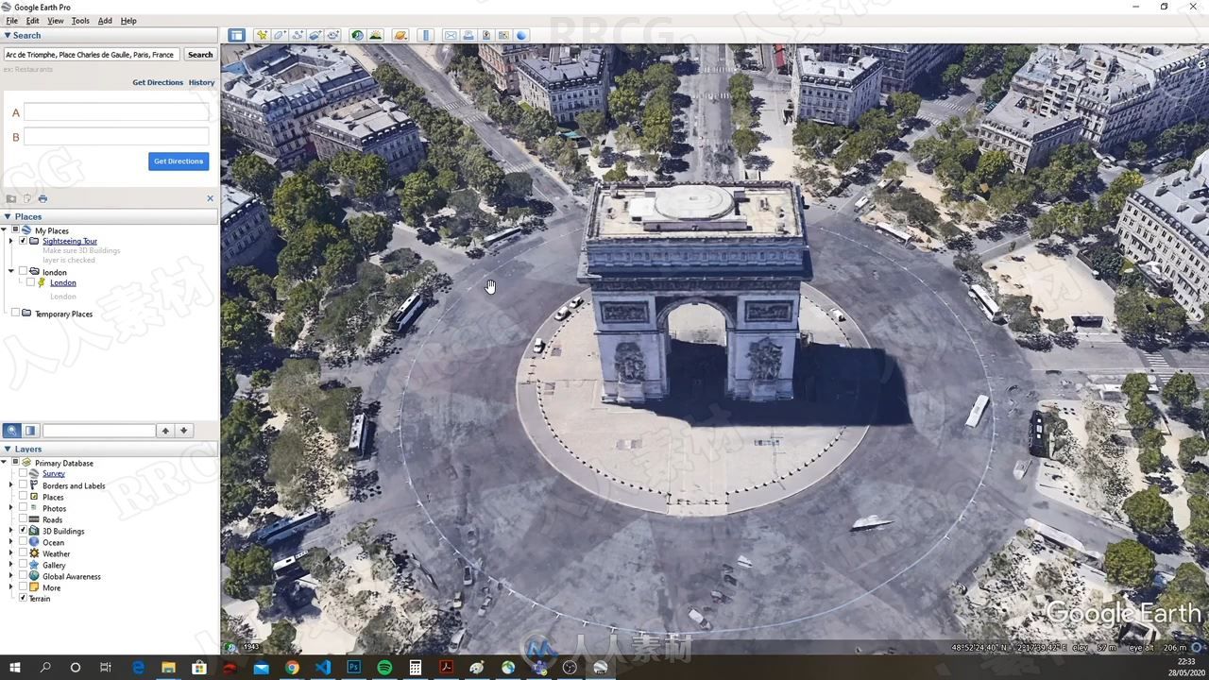Click the Places panel split-view icon

[x=30, y=431]
